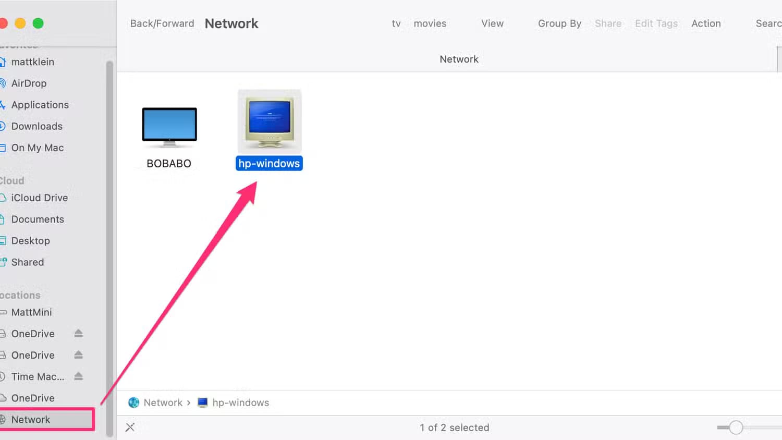Eject the first OneDrive volume
The image size is (782, 440).
[x=79, y=333]
